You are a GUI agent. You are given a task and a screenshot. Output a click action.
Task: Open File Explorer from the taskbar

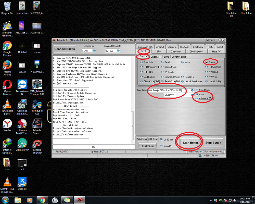[18, 200]
